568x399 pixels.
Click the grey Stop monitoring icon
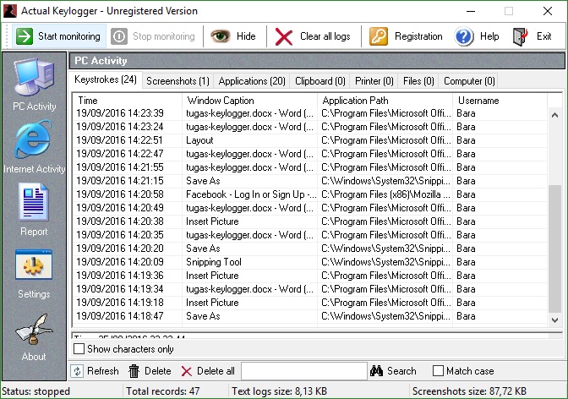point(119,36)
